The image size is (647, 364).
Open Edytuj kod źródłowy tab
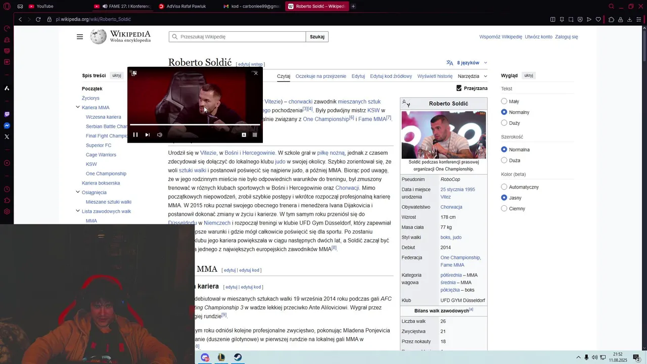pos(391,76)
